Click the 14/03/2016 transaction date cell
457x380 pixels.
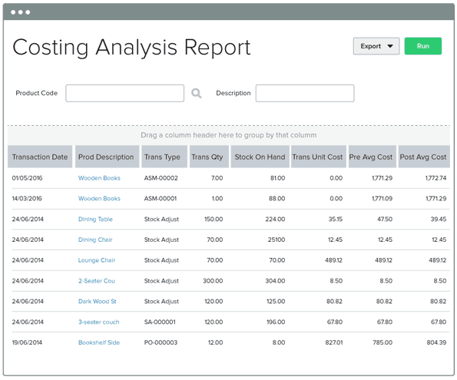[27, 199]
